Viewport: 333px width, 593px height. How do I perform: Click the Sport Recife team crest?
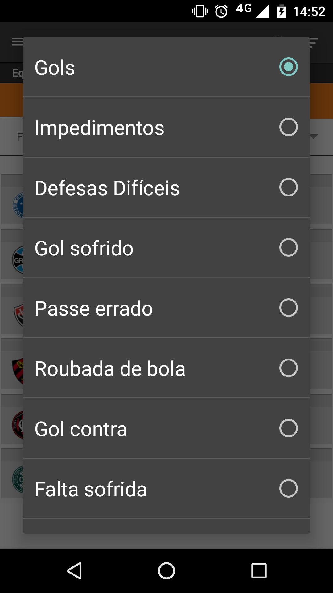(18, 370)
